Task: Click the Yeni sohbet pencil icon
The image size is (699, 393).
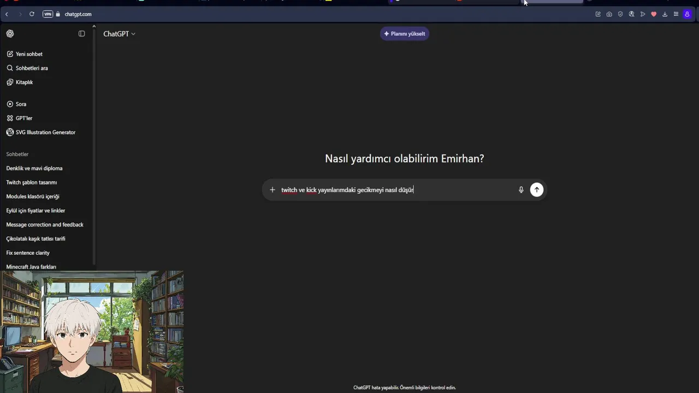Action: coord(10,54)
